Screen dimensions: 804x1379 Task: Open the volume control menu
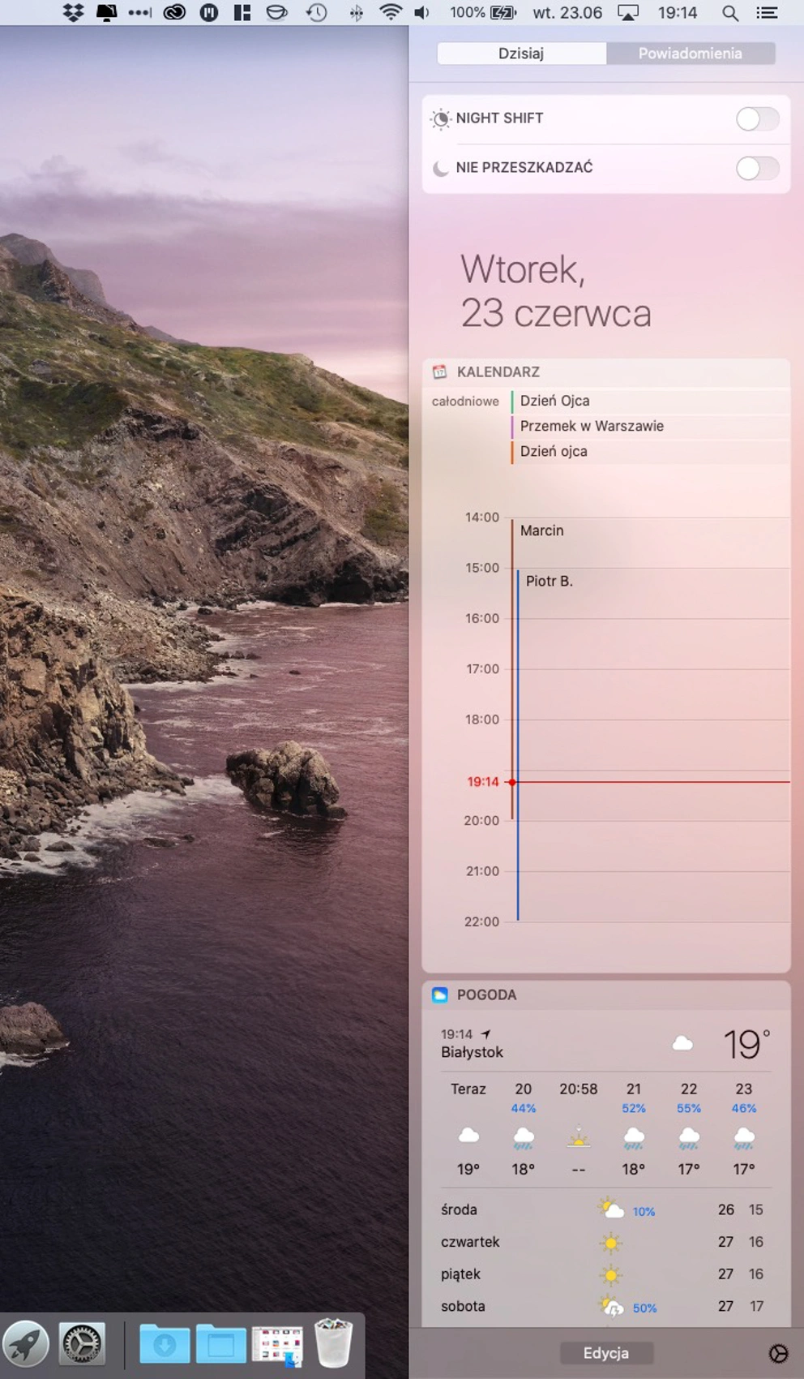pos(422,12)
